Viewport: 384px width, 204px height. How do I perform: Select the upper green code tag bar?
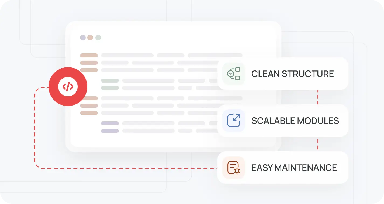tap(110, 80)
